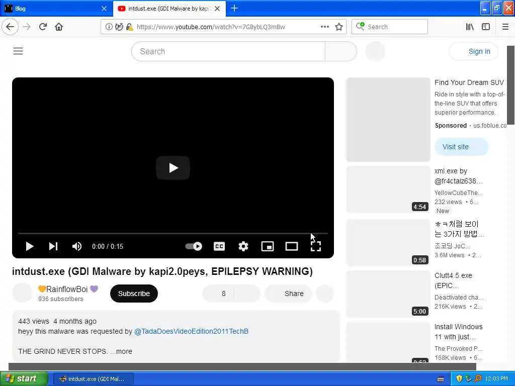
Task: Open the Firefox library icon
Action: (470, 27)
